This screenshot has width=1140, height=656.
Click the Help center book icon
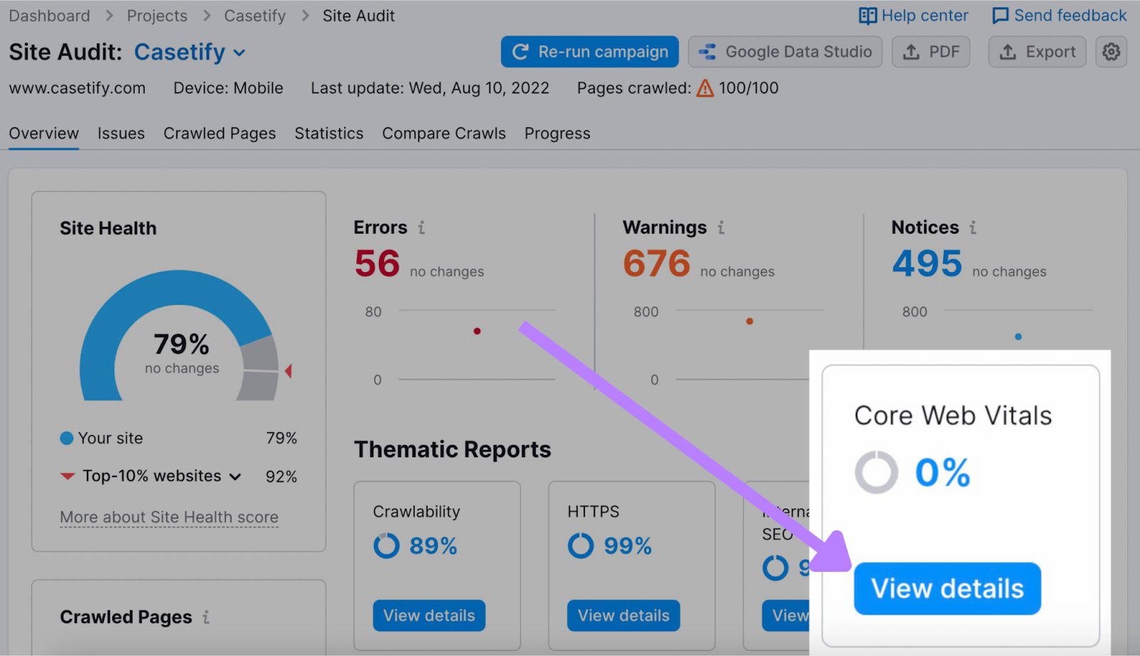tap(868, 16)
